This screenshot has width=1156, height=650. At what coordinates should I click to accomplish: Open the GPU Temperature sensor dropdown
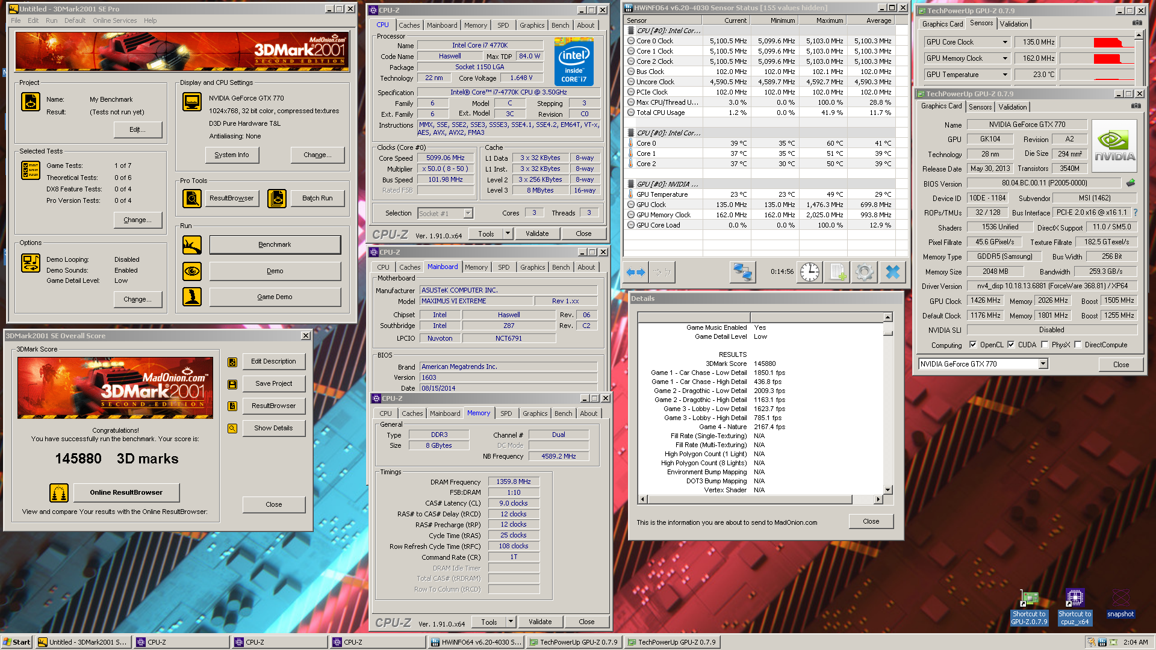click(x=1005, y=75)
